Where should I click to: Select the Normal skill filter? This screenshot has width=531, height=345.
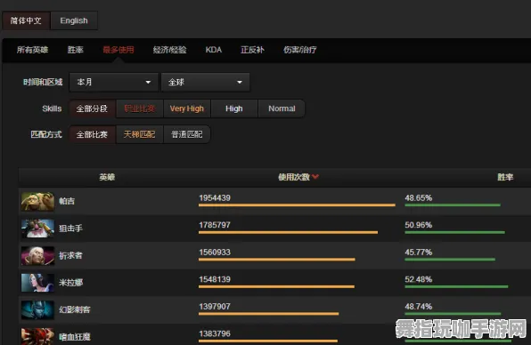[282, 108]
